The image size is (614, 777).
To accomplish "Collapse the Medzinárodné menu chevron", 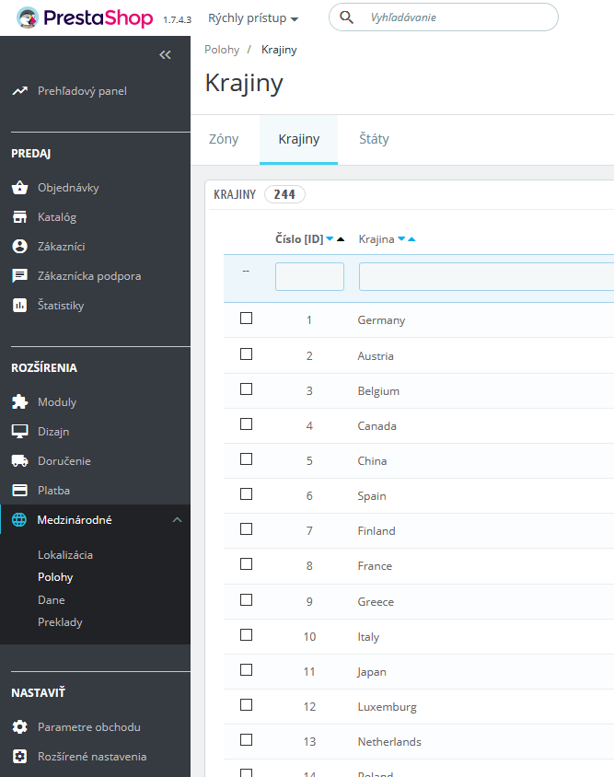I will [177, 520].
